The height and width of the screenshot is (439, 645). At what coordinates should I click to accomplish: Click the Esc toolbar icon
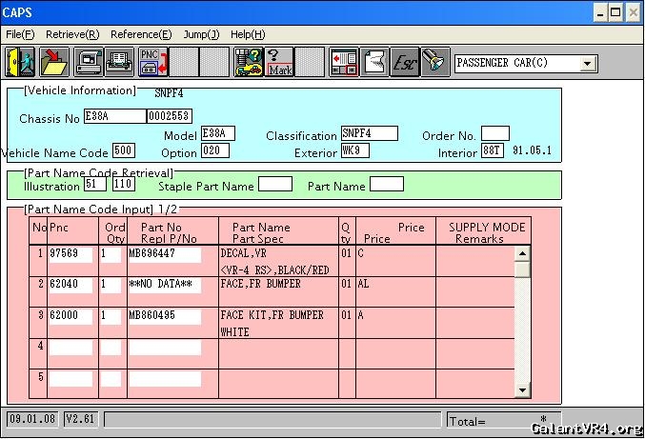click(x=405, y=63)
